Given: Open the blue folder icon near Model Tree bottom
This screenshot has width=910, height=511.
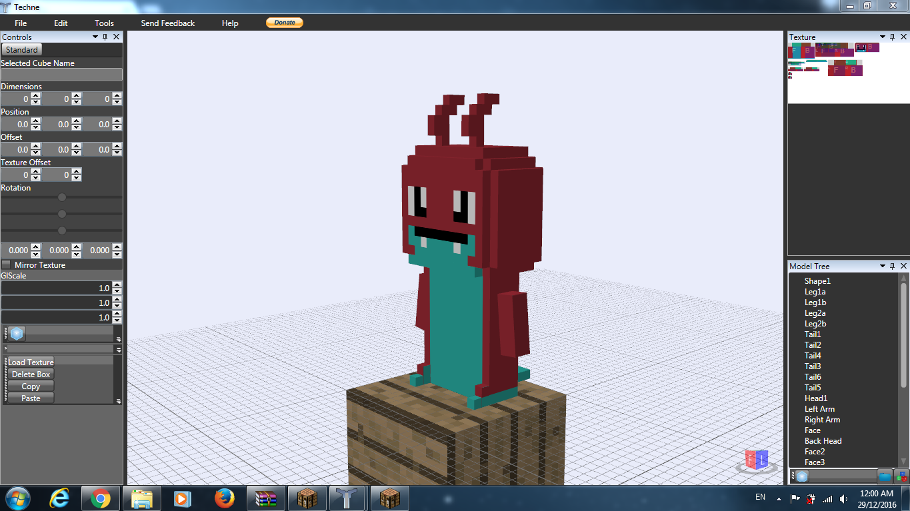Looking at the screenshot, I should pyautogui.click(x=884, y=476).
